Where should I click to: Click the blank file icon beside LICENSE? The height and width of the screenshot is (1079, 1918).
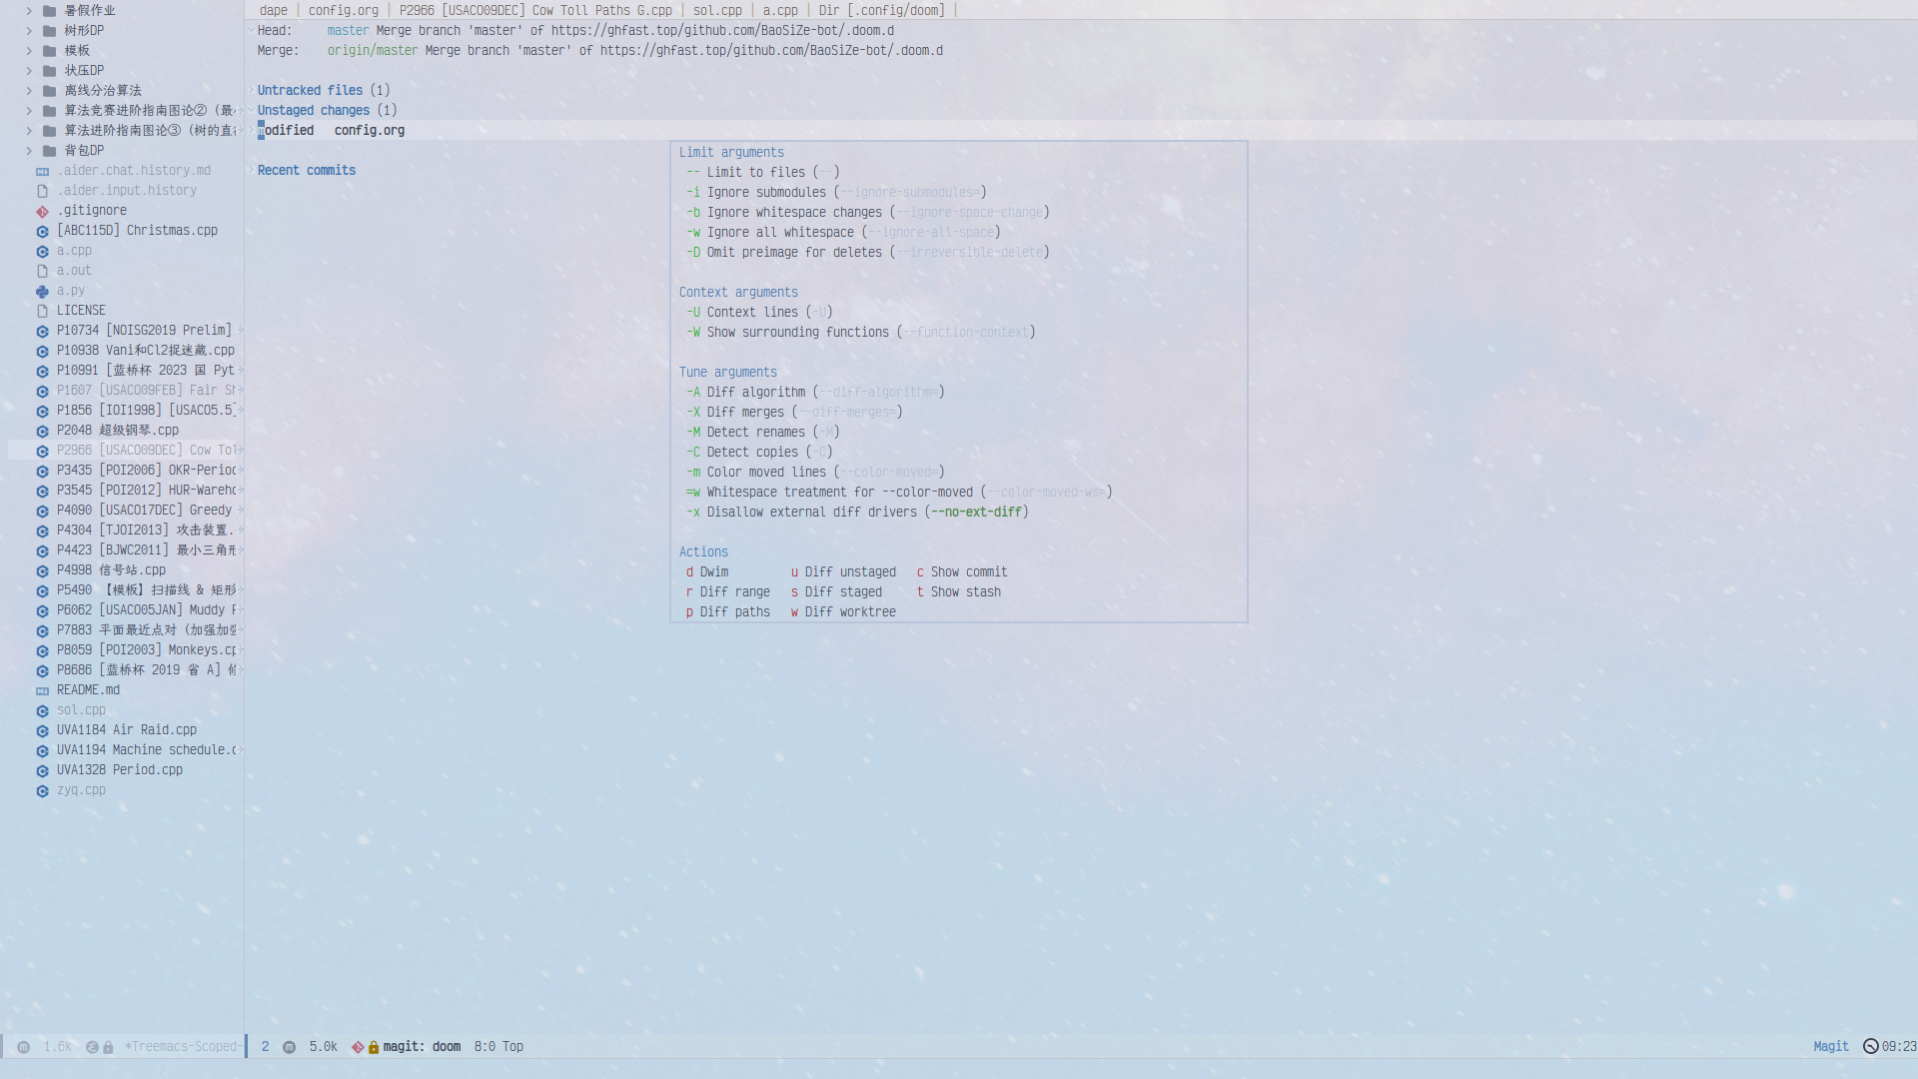42,311
